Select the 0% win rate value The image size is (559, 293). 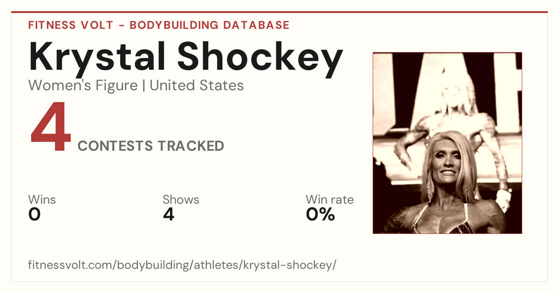click(x=320, y=214)
